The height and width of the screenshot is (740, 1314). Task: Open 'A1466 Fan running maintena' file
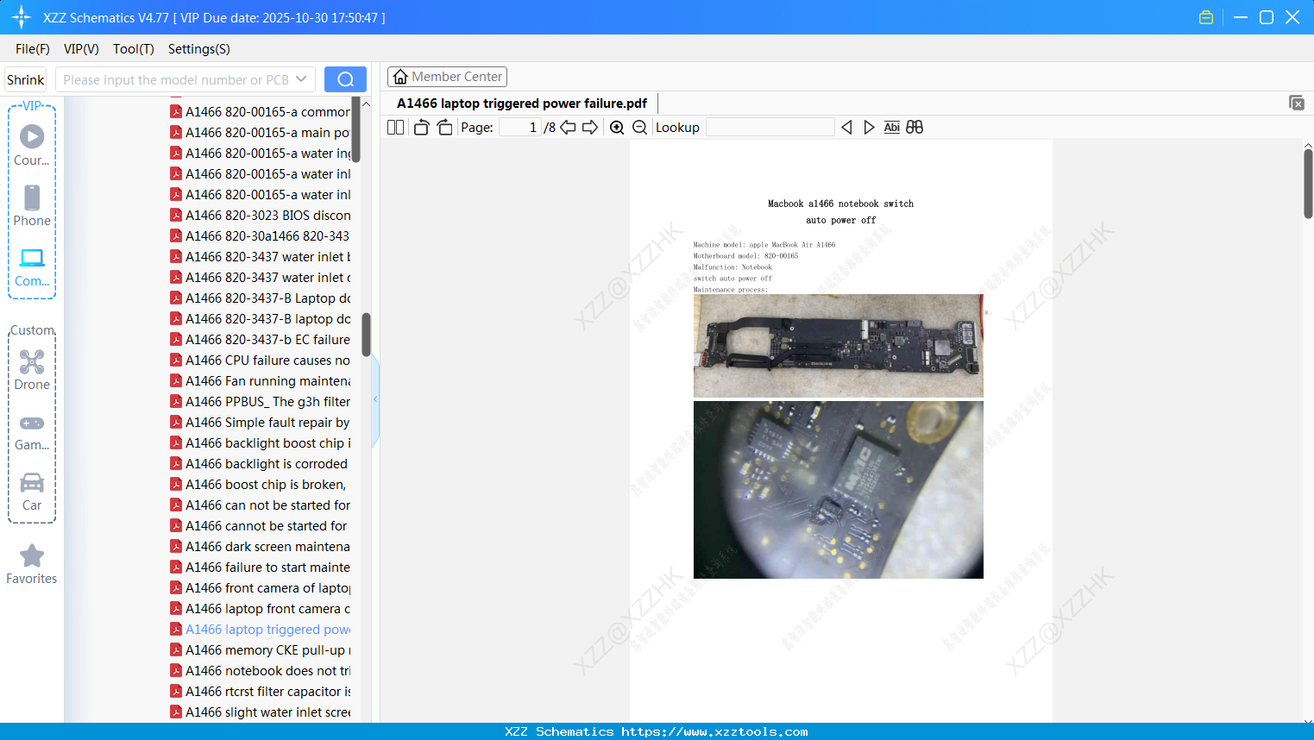[260, 381]
